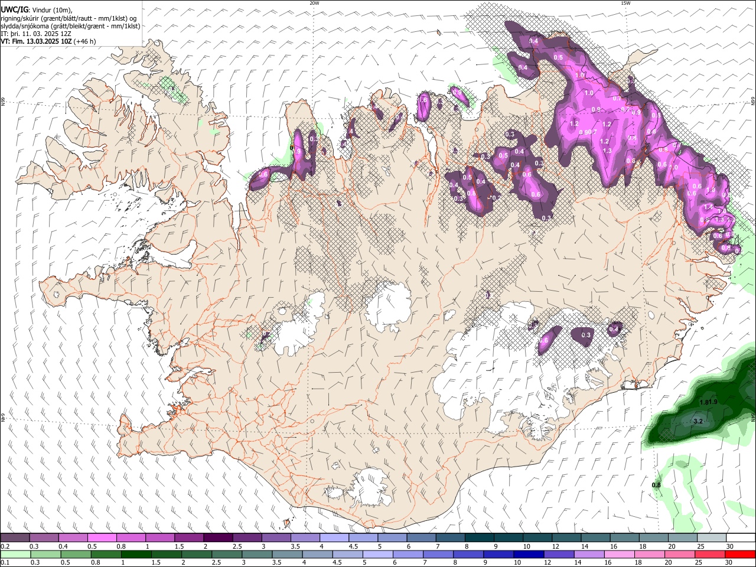Select the '3.2' value in dark green rain area

point(698,421)
